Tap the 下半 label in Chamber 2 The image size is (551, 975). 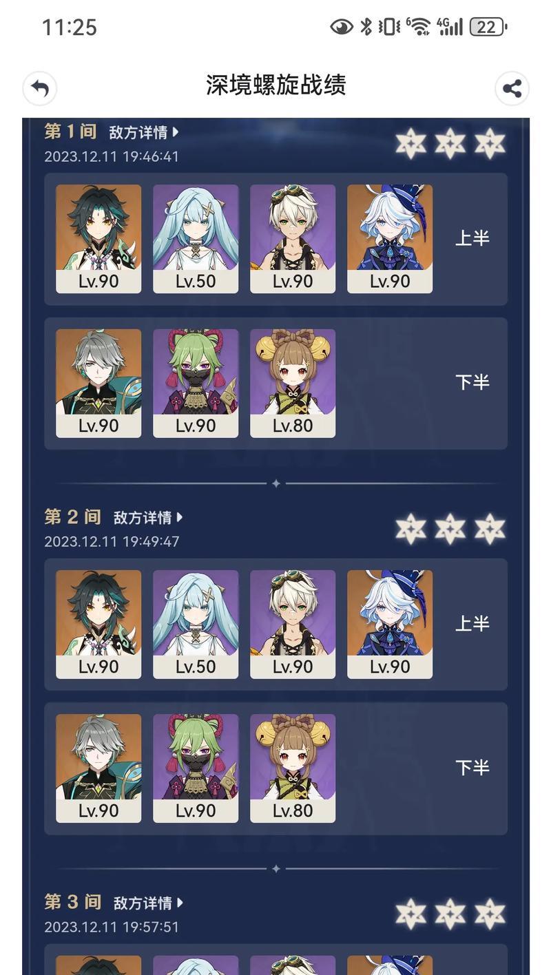click(472, 768)
